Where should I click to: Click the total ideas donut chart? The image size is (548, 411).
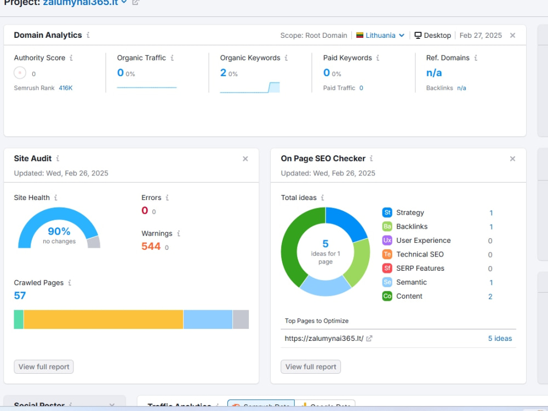[326, 252]
